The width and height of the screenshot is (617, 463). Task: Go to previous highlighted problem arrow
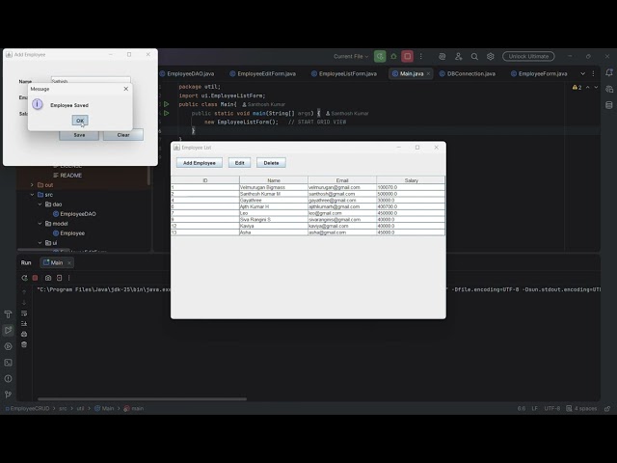(588, 88)
